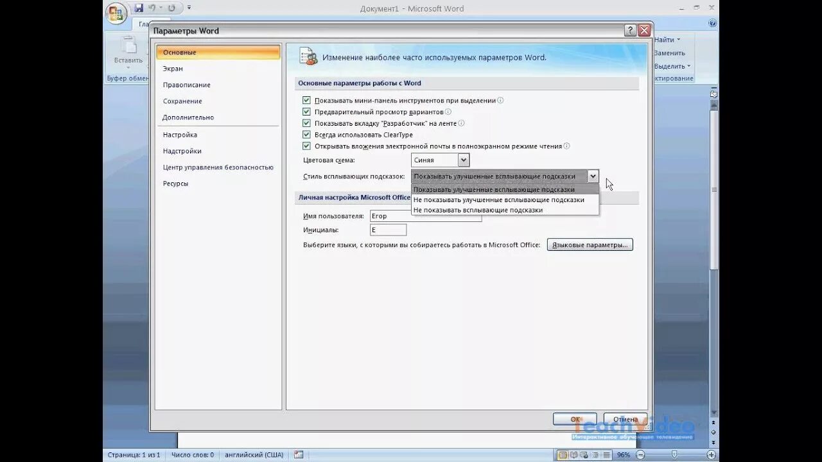Image resolution: width=822 pixels, height=462 pixels.
Task: Click the Отмена button
Action: click(625, 419)
